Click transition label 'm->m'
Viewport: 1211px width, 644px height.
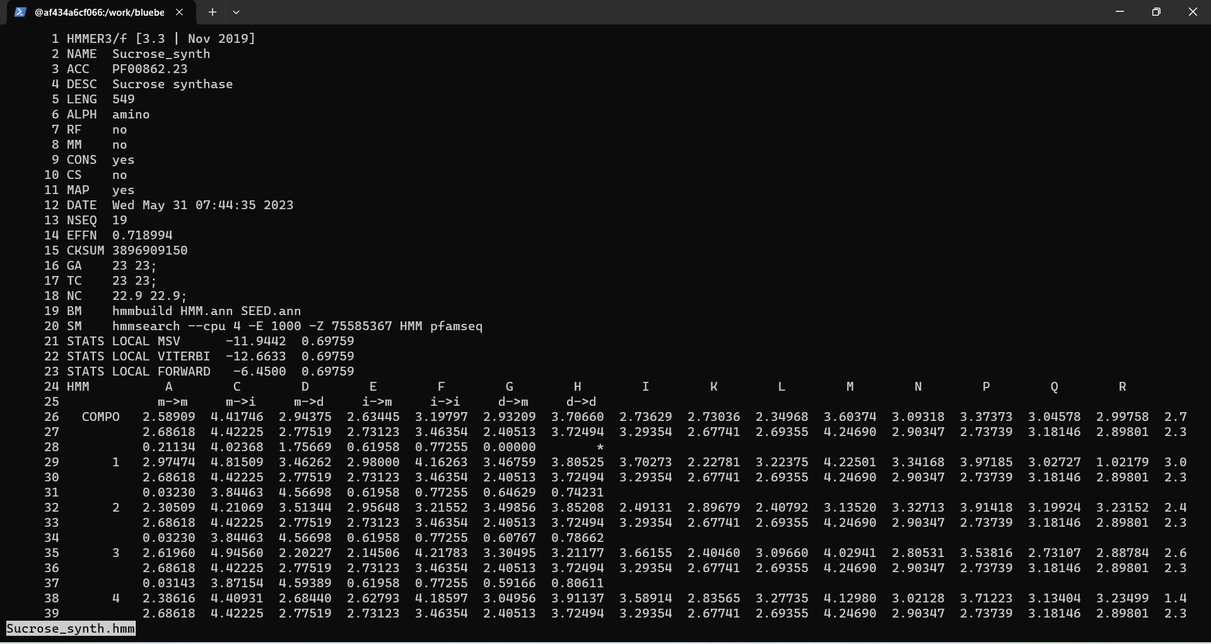pos(173,401)
